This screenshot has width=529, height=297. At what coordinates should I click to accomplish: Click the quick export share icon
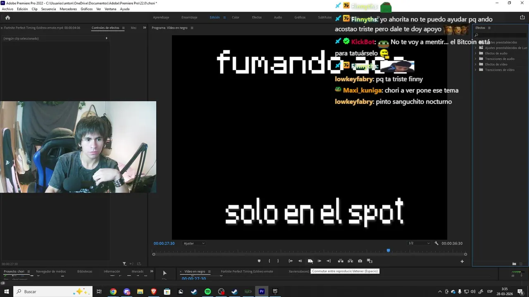[522, 17]
